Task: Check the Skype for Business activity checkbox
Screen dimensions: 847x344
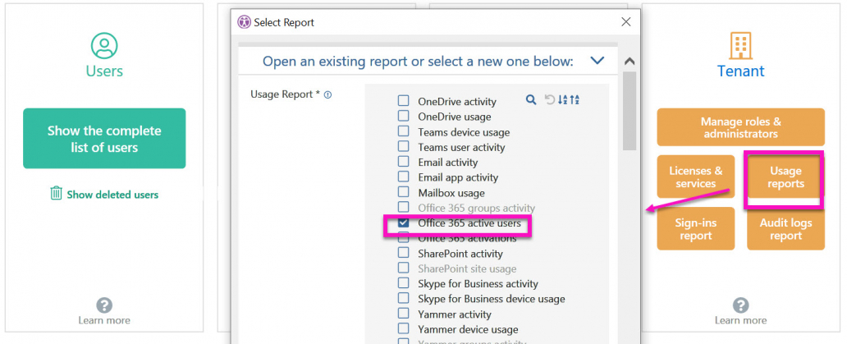Action: point(403,283)
